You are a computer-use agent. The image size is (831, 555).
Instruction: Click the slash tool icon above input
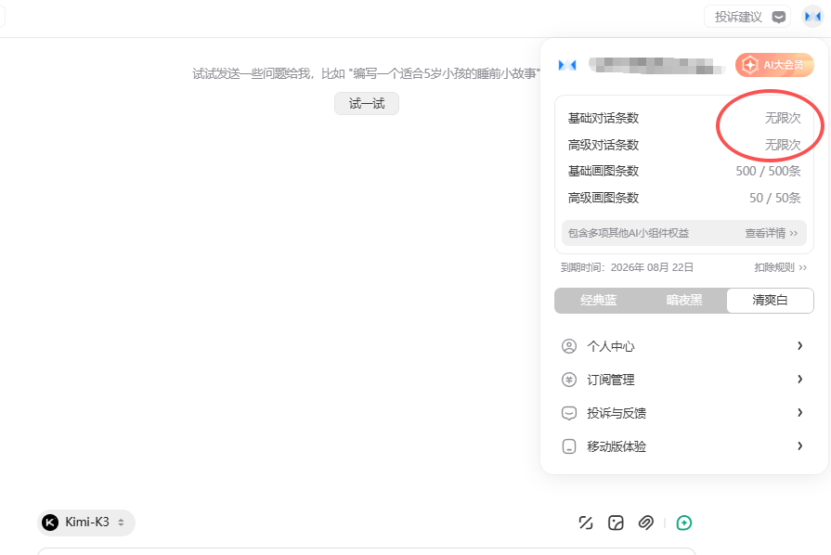(586, 523)
